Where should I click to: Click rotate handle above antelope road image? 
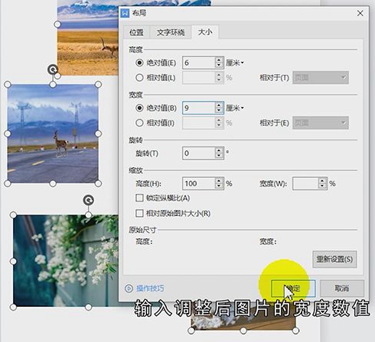point(53,69)
